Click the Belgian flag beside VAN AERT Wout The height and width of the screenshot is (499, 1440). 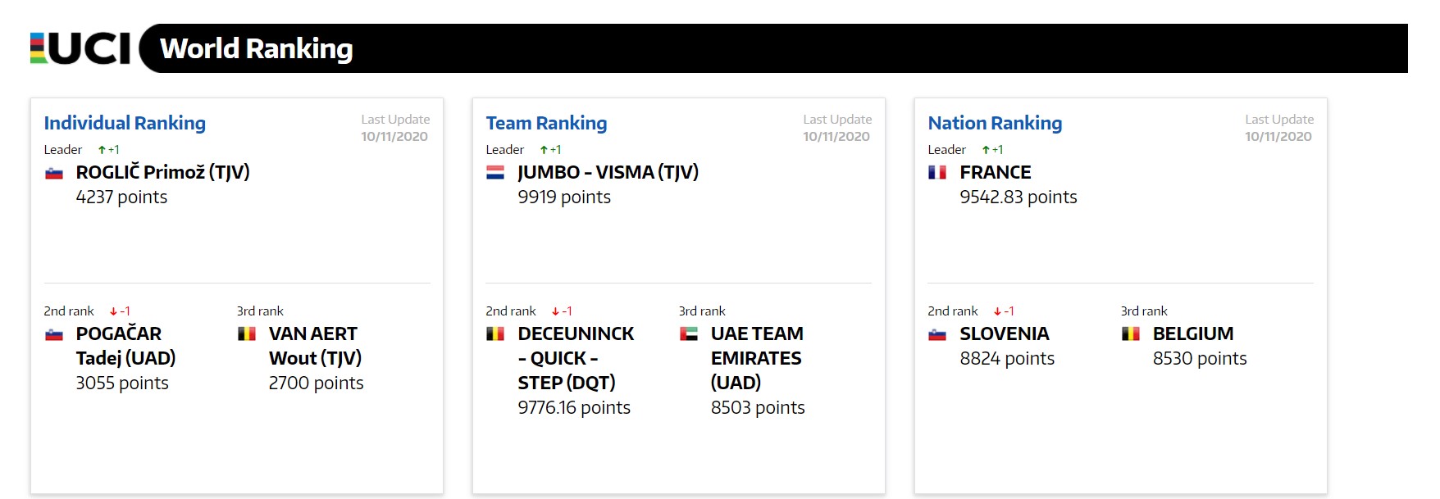click(247, 333)
